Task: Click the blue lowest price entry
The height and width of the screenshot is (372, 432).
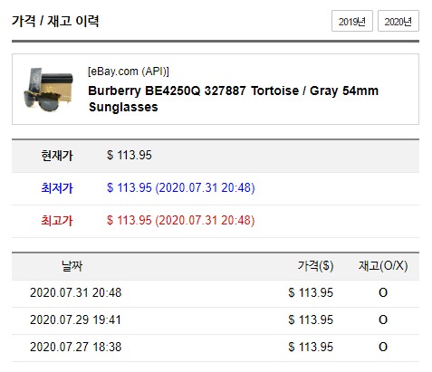Action: [181, 187]
